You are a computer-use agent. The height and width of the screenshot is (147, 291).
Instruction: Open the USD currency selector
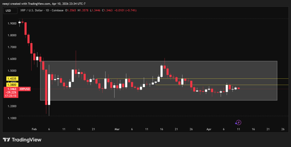[x=8, y=10]
